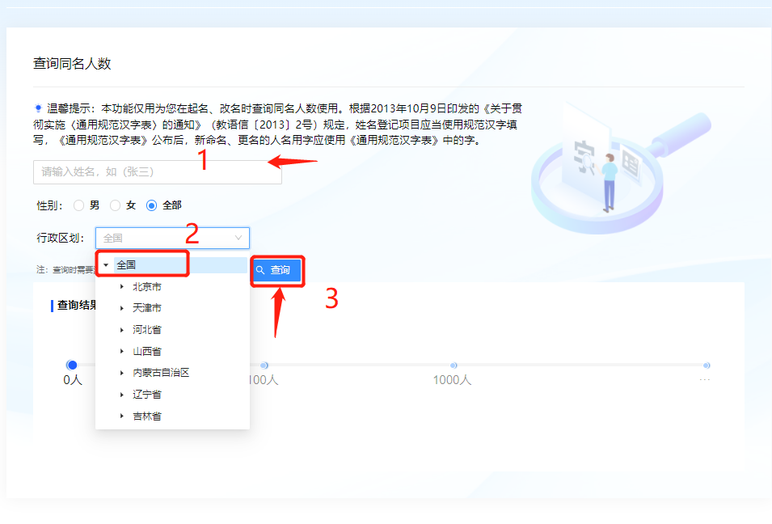Choose 山西省 from the region list

147,352
